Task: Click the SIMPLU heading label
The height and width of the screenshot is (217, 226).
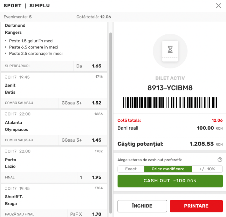Action: (40, 6)
